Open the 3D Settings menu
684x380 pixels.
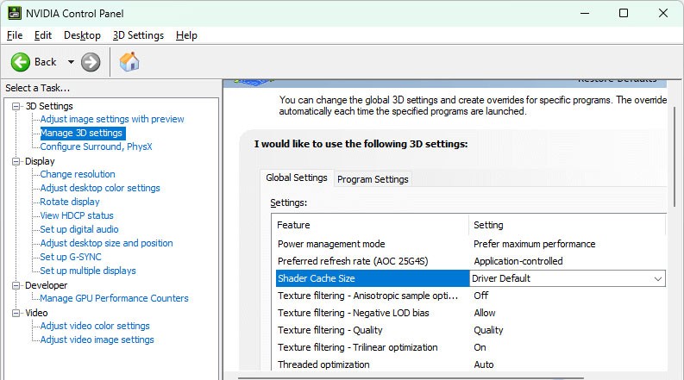tap(138, 35)
